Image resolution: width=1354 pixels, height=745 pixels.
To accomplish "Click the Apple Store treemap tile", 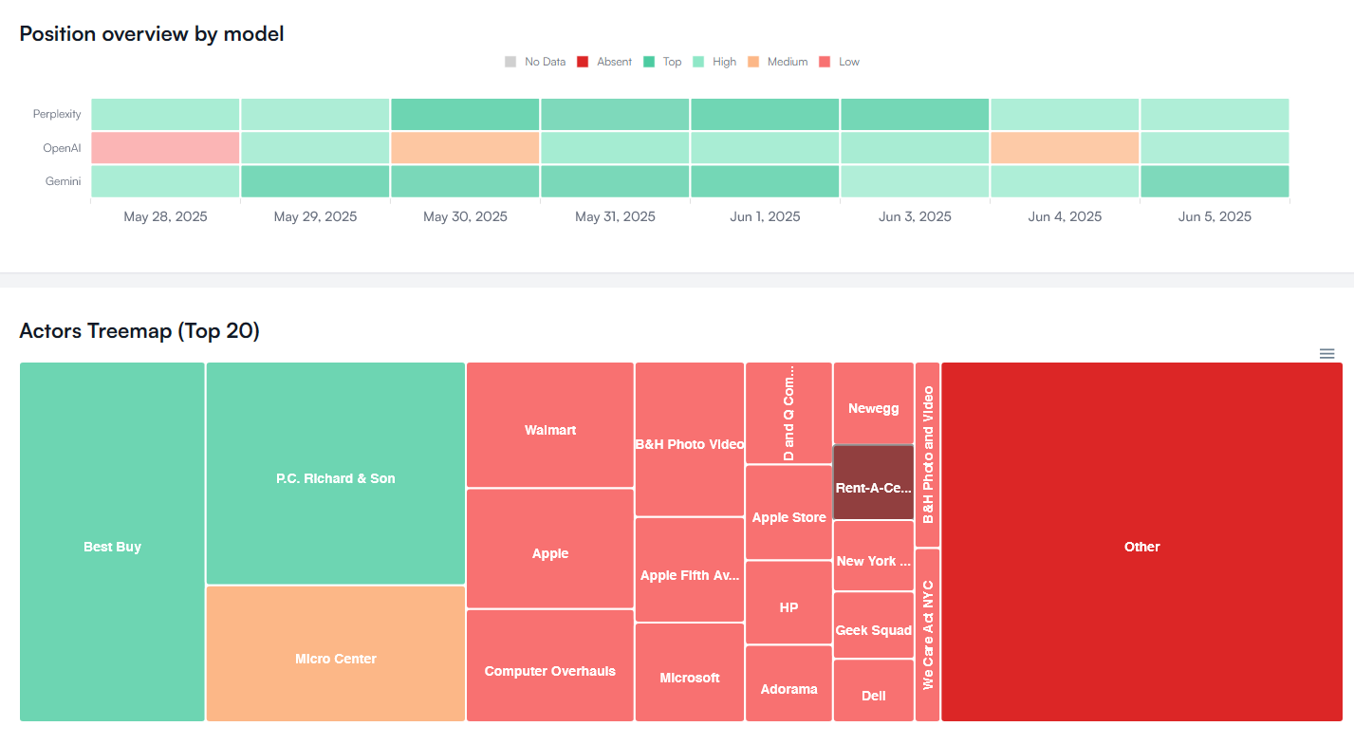I will pyautogui.click(x=788, y=512).
